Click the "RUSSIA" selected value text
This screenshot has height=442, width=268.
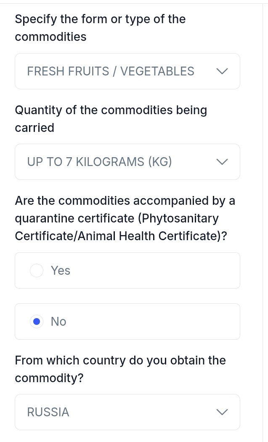(x=48, y=412)
